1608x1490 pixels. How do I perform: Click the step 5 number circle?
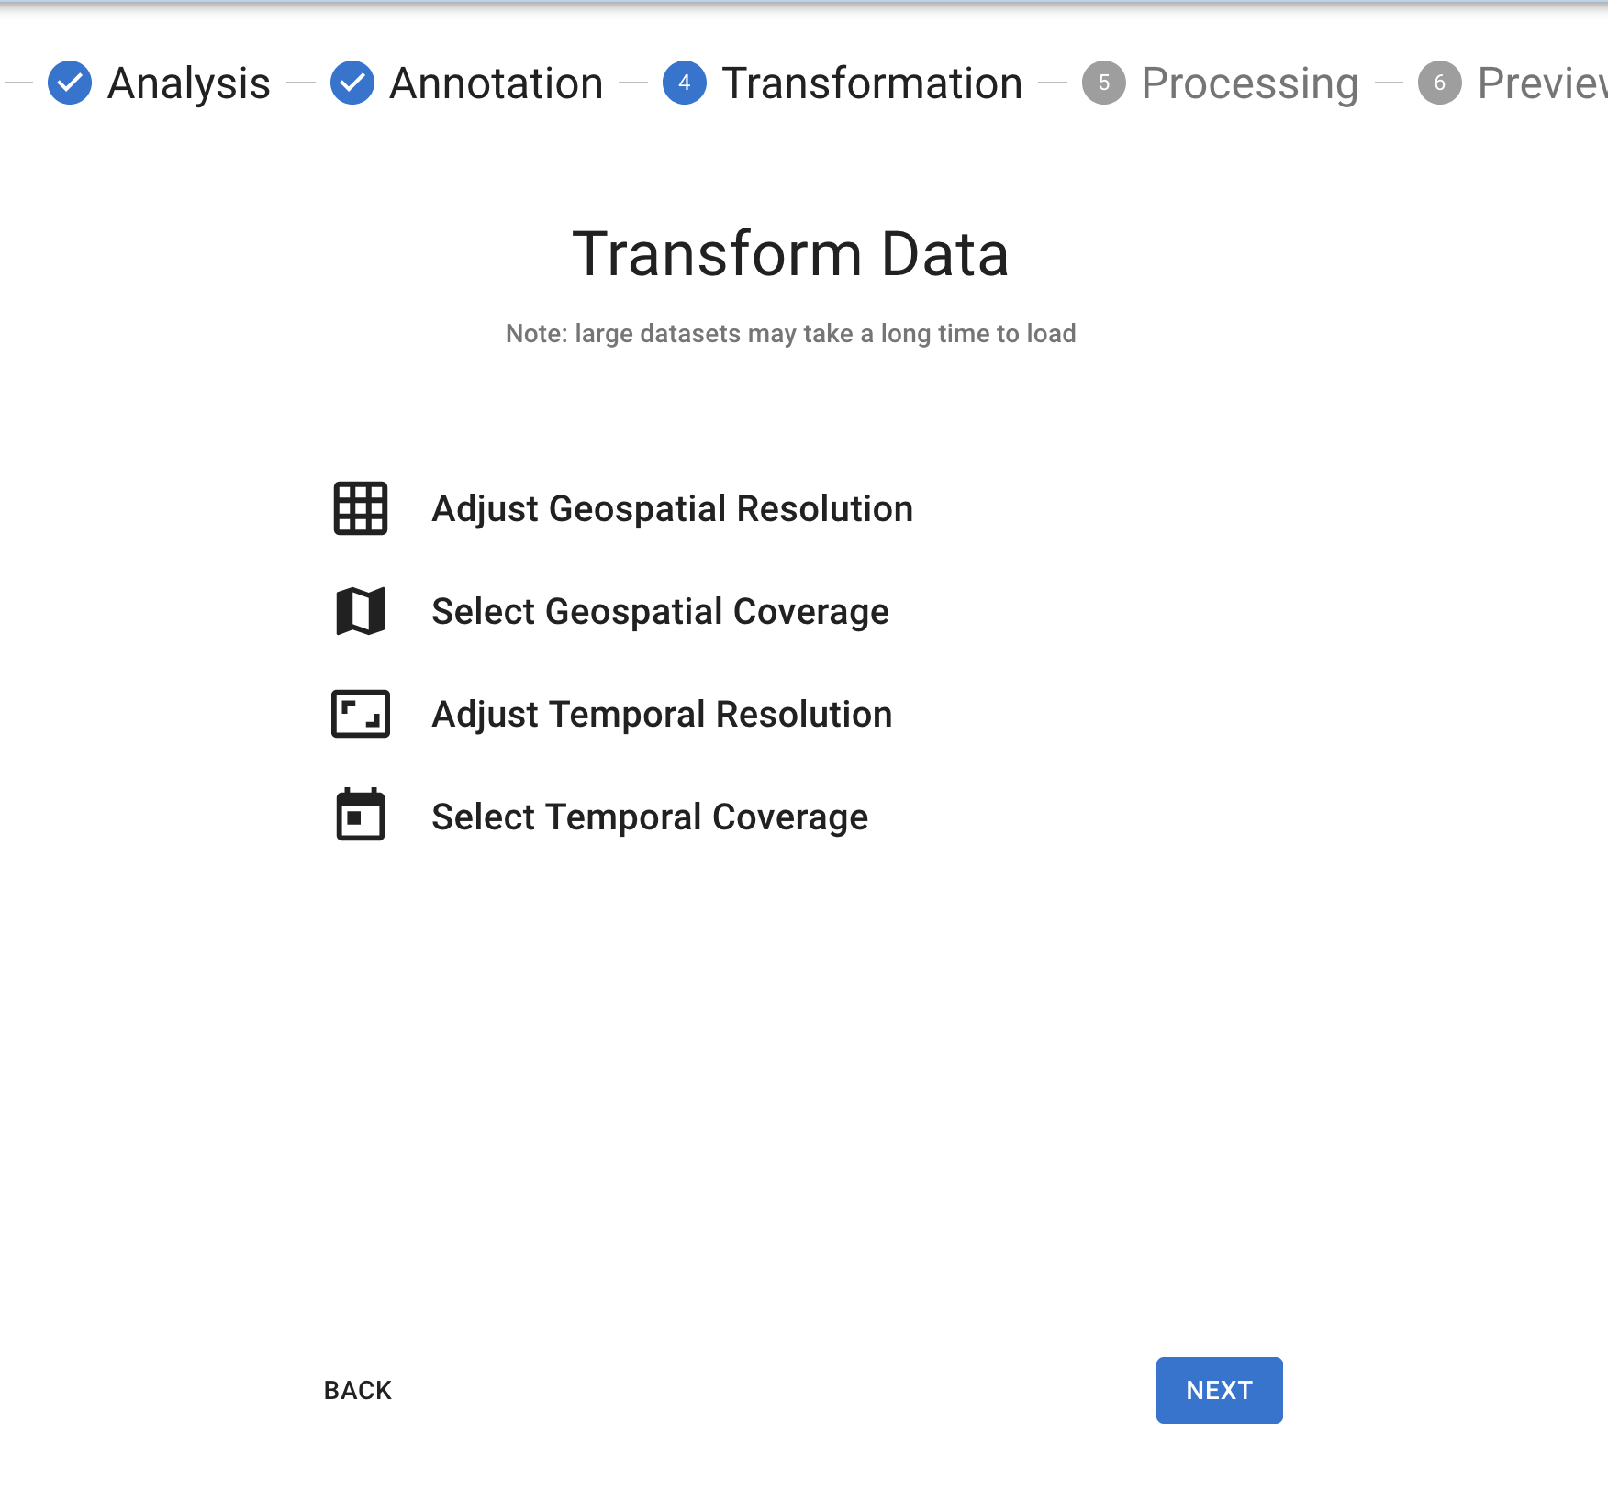[1104, 83]
